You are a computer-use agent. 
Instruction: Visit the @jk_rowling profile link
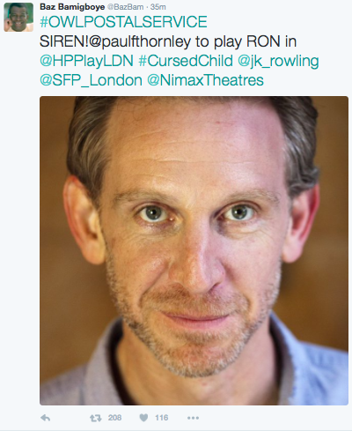tap(278, 61)
